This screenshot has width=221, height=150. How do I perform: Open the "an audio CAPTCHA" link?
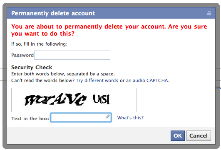(147, 80)
